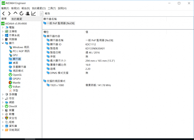This screenshot has height=140, width=194.
Task: Open the 工具(T) menu
Action: [x=52, y=8]
